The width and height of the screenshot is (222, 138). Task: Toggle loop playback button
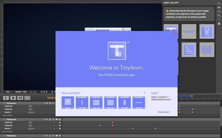[27, 98]
